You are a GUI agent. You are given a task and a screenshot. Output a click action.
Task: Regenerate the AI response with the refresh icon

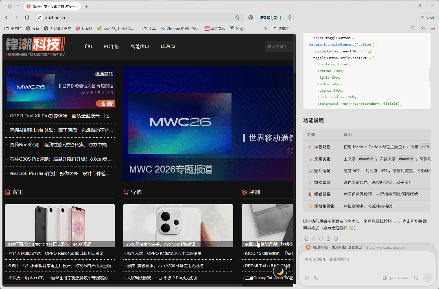tap(321, 239)
